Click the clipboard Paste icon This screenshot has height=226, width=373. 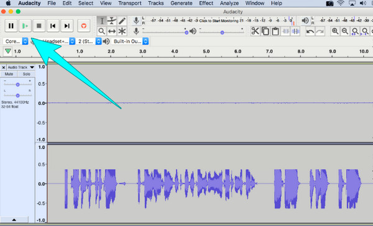pos(275,31)
